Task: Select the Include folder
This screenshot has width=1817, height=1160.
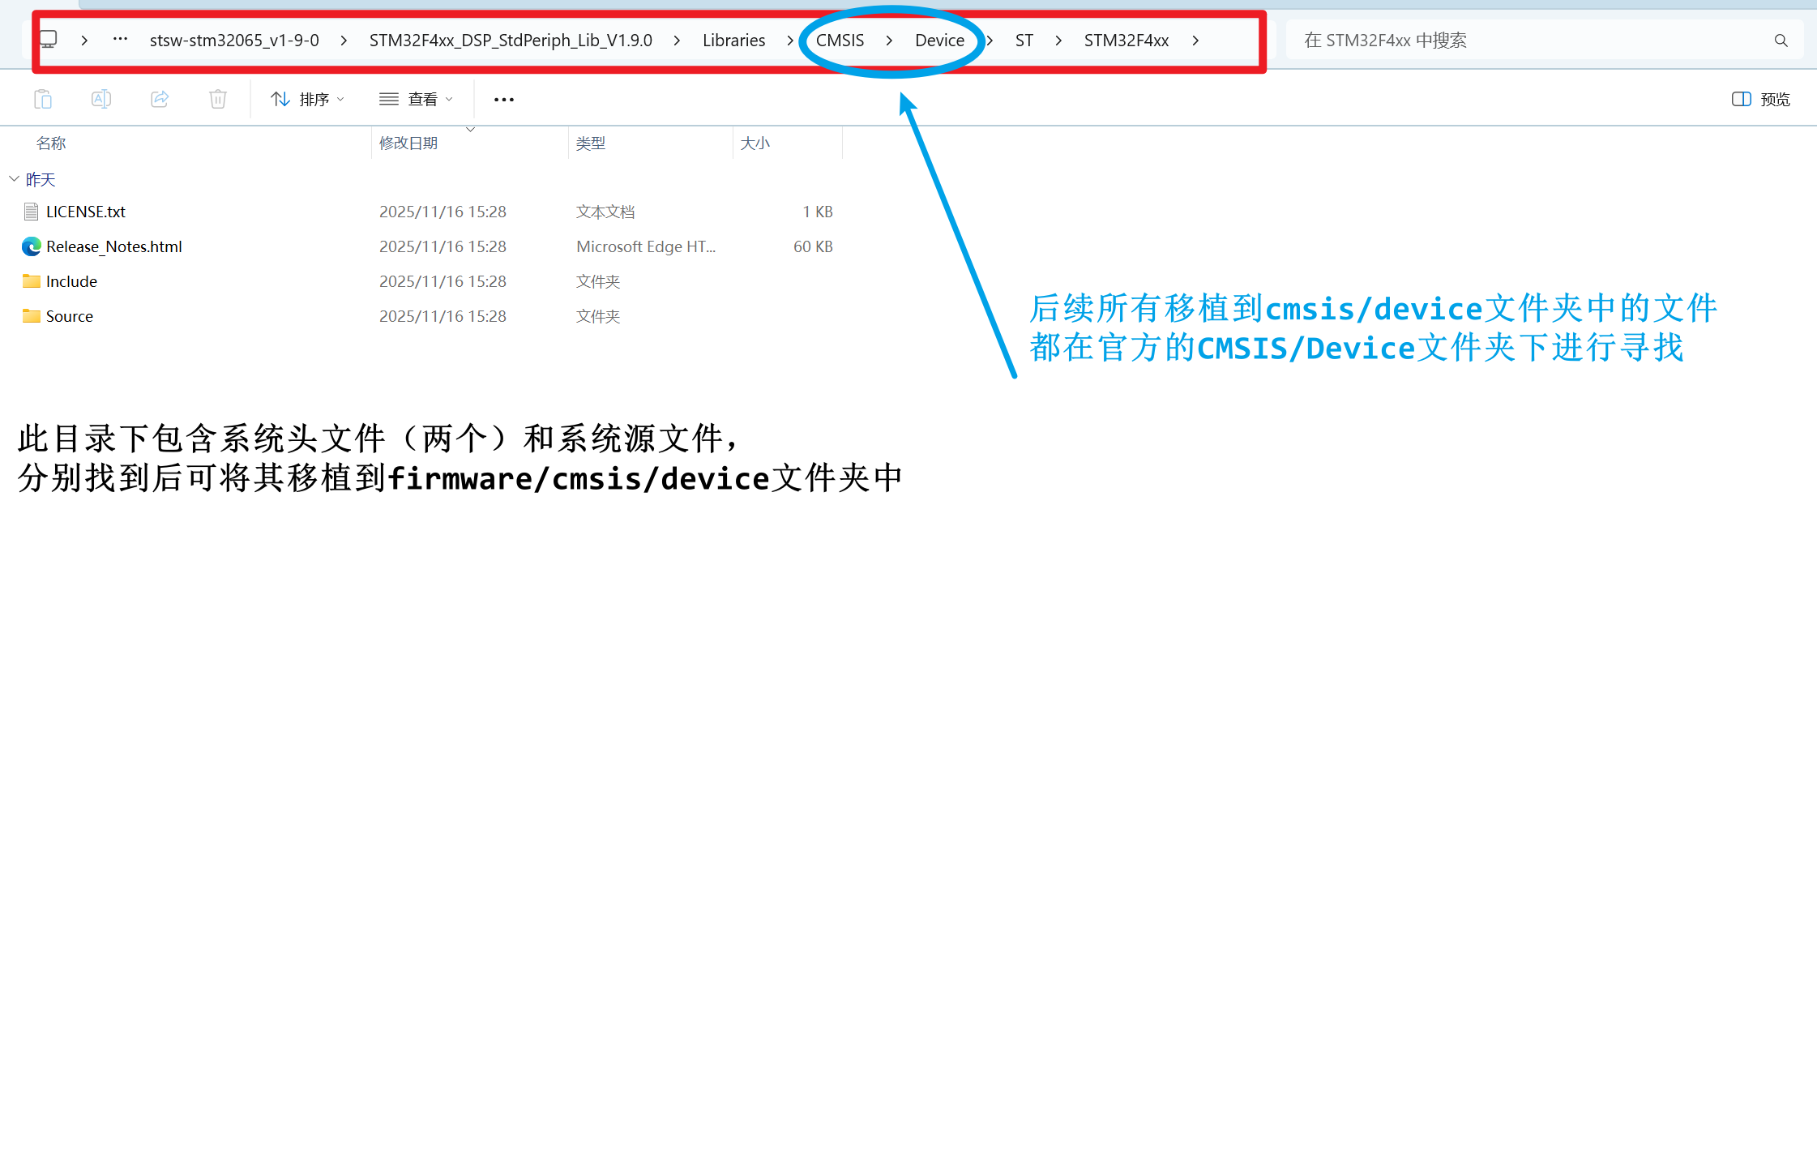Action: [71, 281]
